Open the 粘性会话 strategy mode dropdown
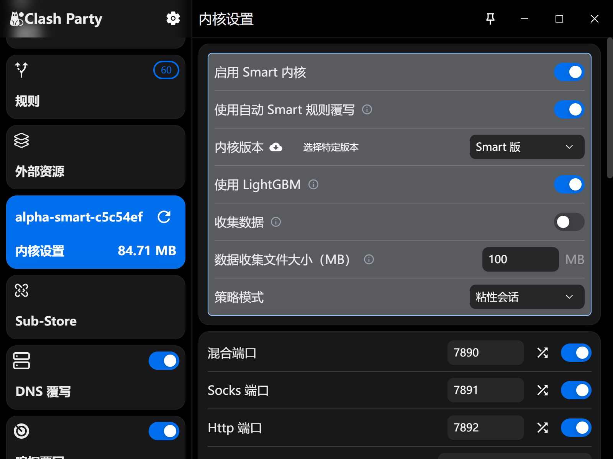Image resolution: width=613 pixels, height=459 pixels. (x=527, y=297)
